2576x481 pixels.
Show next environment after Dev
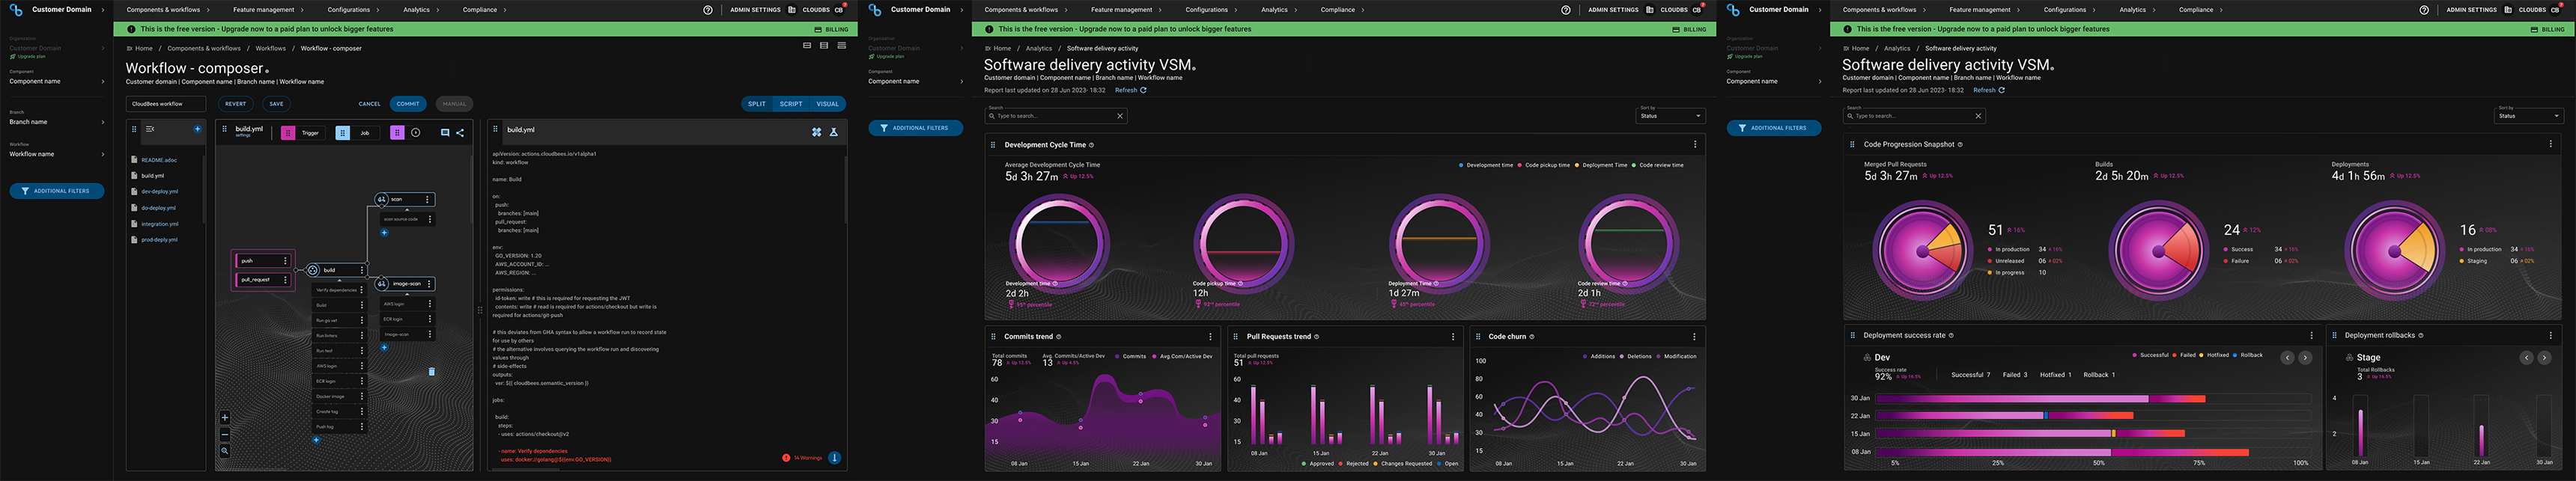[2305, 358]
